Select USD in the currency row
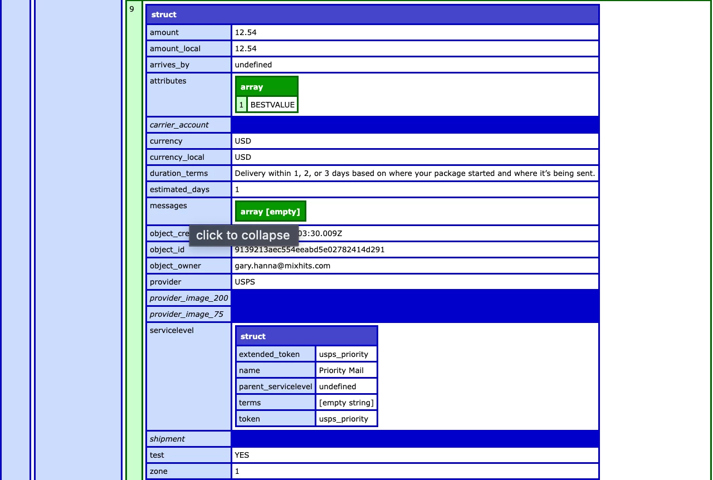 click(x=243, y=141)
